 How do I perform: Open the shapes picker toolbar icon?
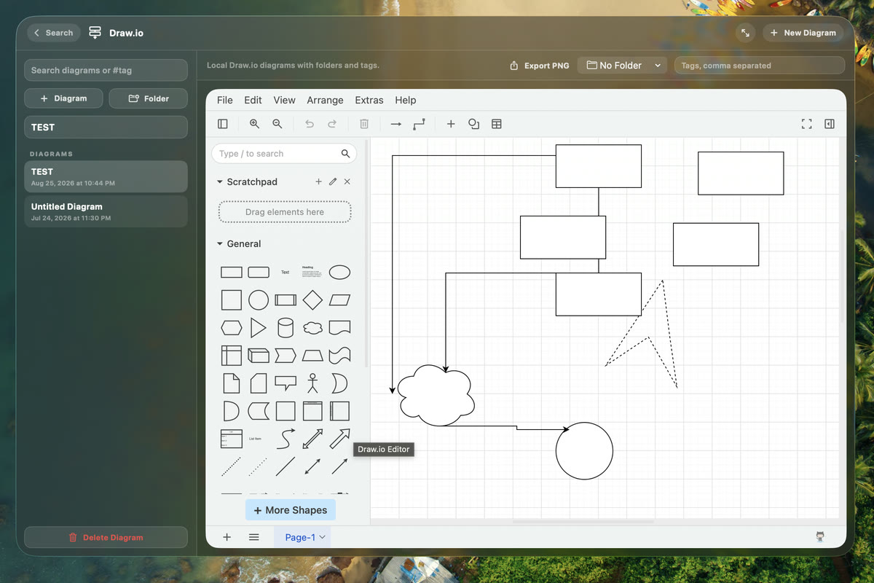pyautogui.click(x=473, y=124)
